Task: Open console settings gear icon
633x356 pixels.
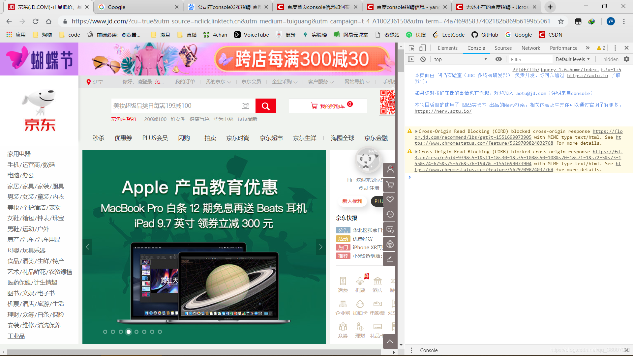Action: tap(627, 59)
